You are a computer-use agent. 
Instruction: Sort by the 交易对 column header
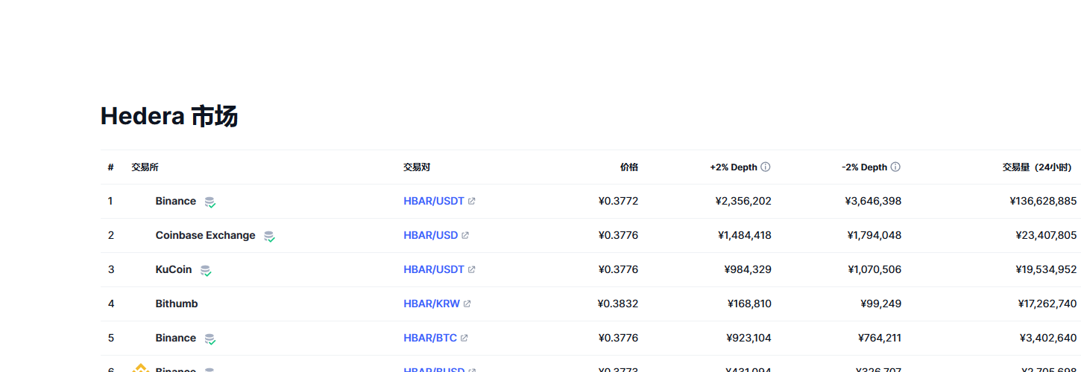417,167
